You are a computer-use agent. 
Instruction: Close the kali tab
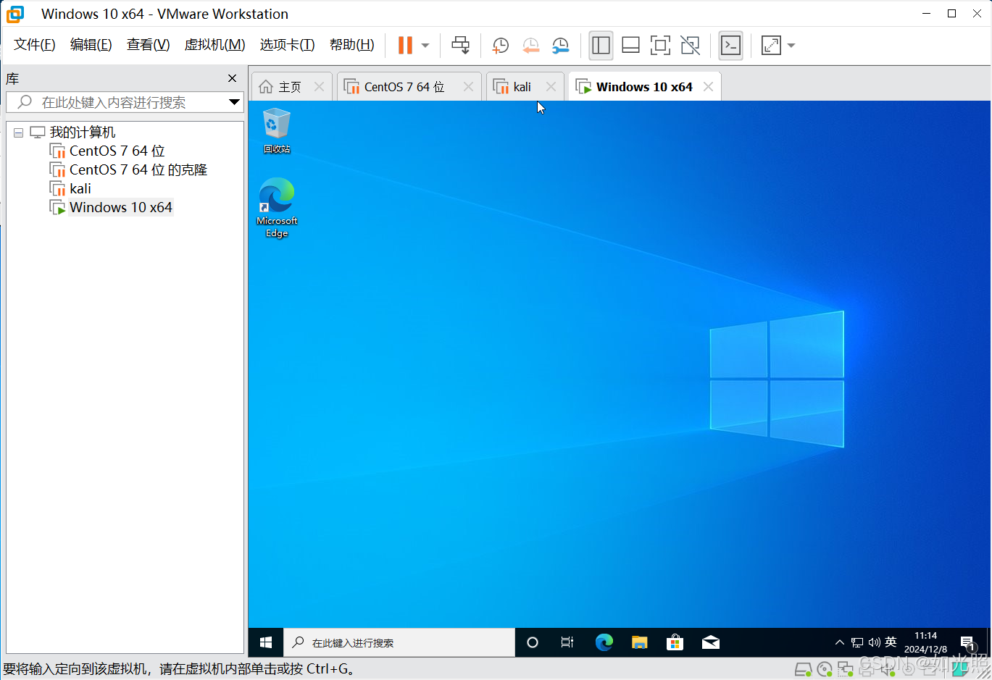click(x=551, y=87)
